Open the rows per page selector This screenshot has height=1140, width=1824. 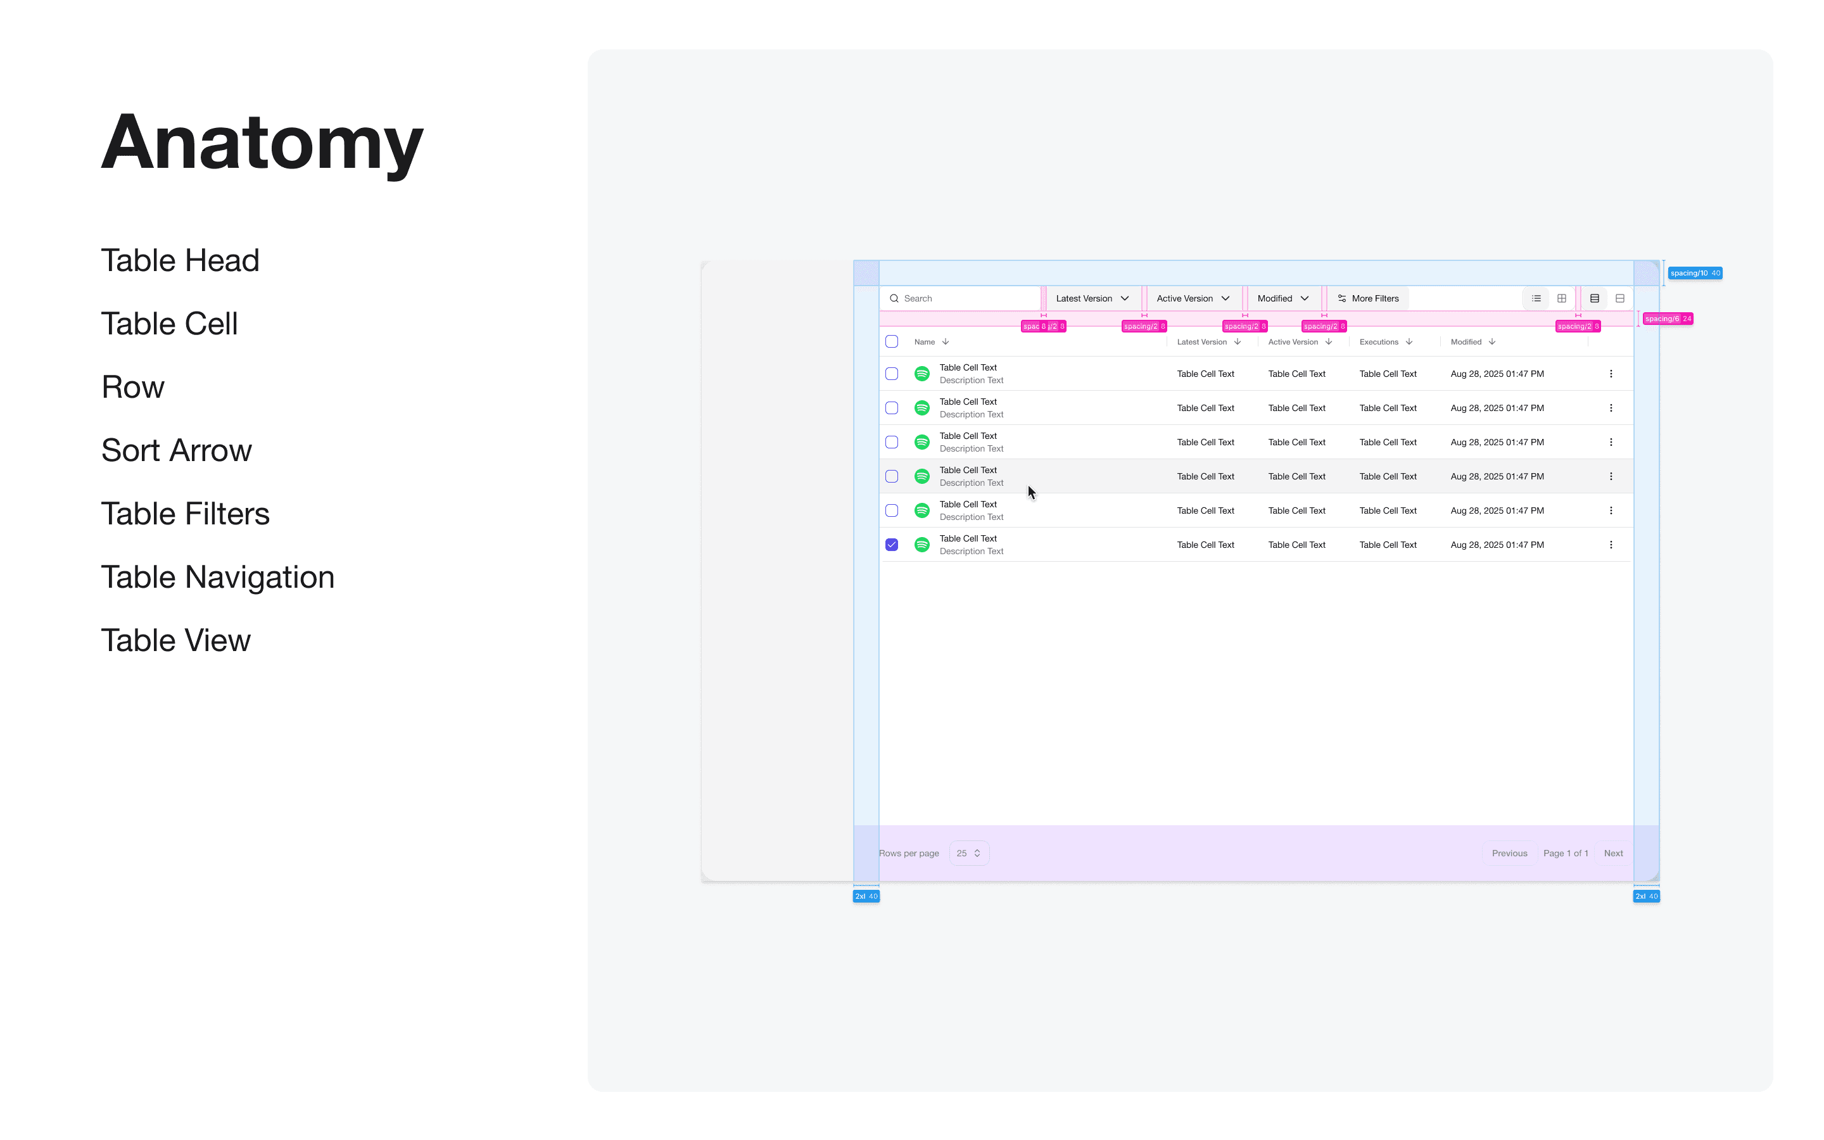(x=968, y=854)
